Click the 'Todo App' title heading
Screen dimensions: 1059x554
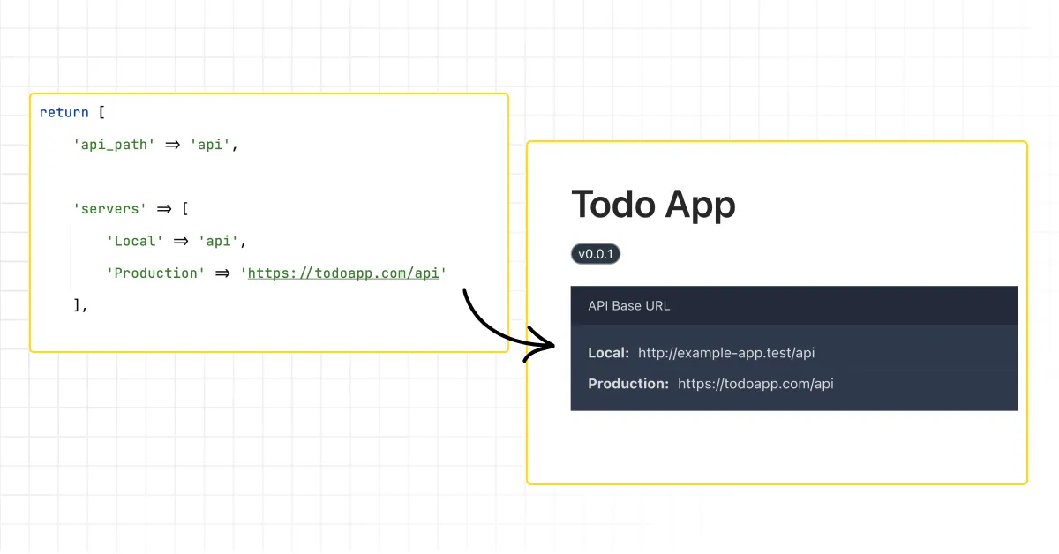point(653,205)
